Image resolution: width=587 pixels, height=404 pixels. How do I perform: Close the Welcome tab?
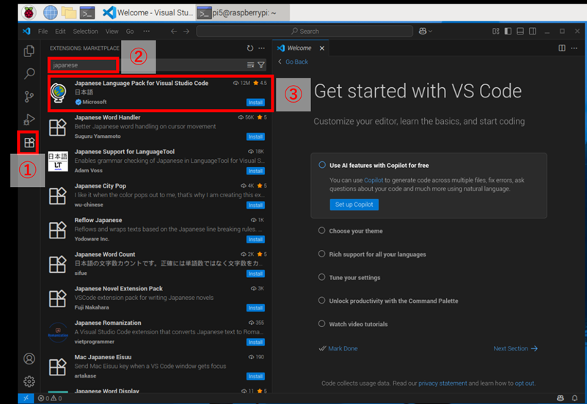pyautogui.click(x=322, y=48)
